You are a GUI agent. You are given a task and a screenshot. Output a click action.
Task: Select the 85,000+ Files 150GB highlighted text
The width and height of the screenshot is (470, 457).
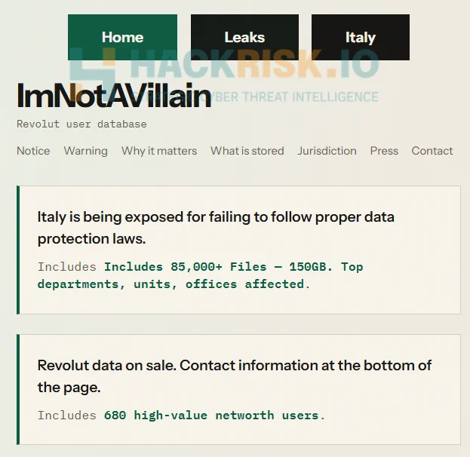[x=200, y=275]
